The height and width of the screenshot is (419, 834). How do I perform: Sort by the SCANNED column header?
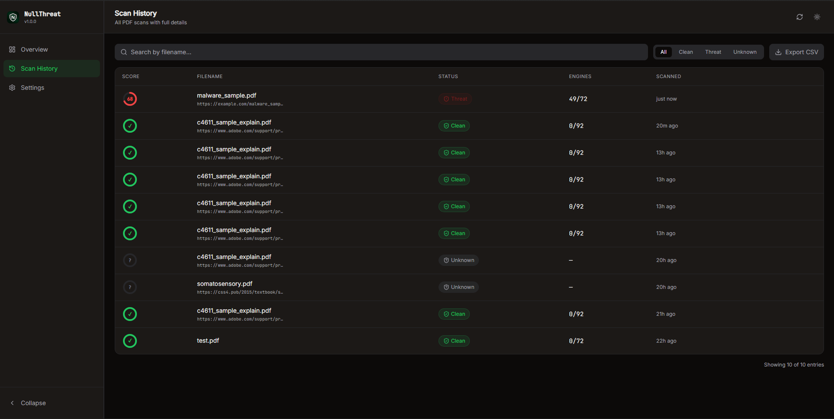click(668, 76)
